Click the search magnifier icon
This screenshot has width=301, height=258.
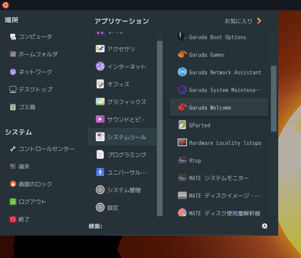pyautogui.click(x=265, y=226)
